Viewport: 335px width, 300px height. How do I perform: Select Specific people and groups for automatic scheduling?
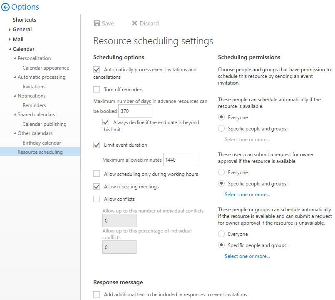click(x=221, y=128)
